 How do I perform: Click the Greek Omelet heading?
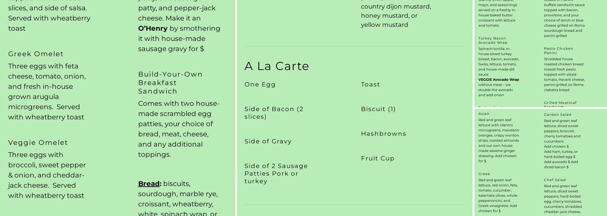click(x=36, y=54)
